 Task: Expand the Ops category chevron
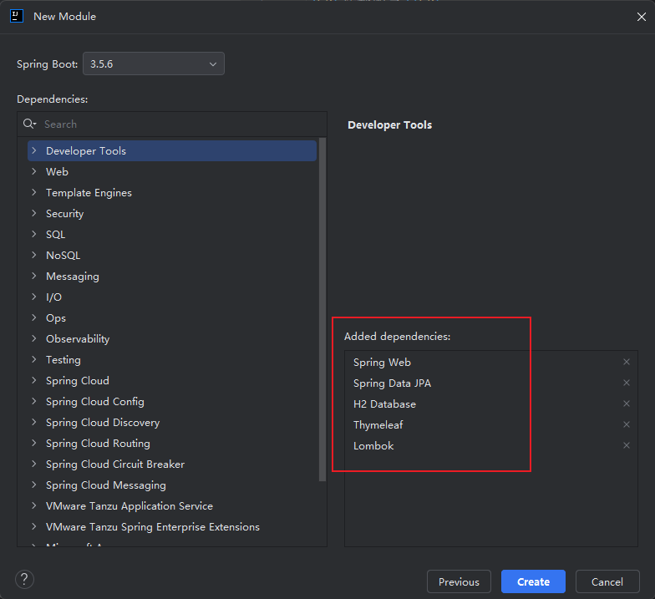[34, 317]
